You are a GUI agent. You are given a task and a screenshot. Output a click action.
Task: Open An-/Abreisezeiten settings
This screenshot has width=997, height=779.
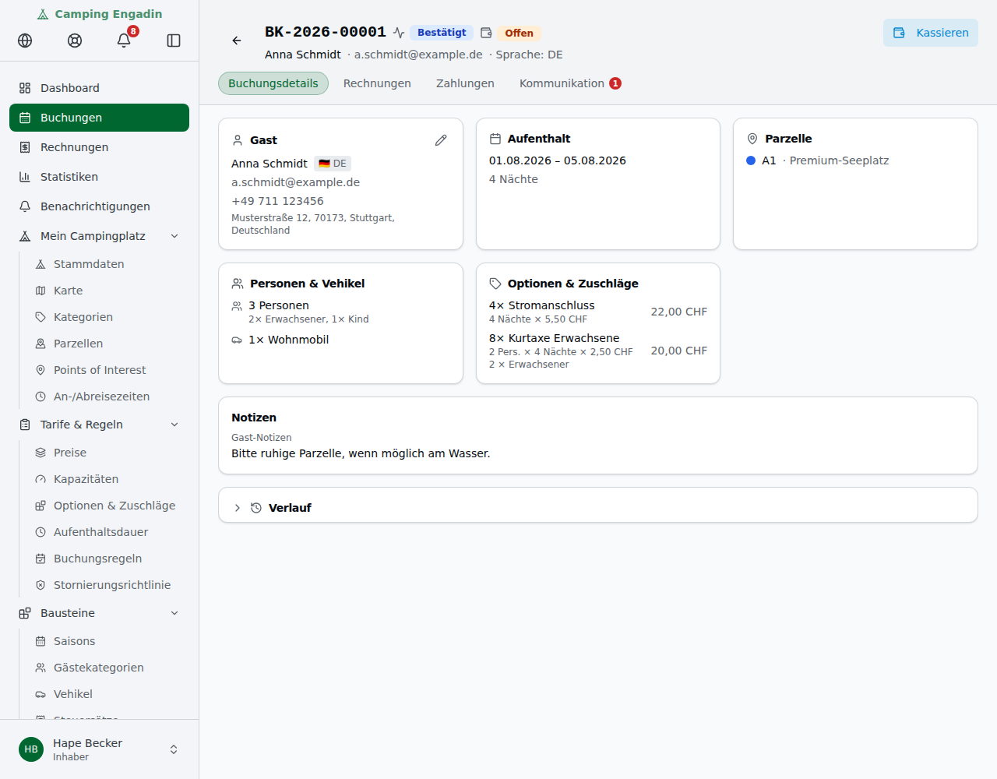pyautogui.click(x=107, y=397)
